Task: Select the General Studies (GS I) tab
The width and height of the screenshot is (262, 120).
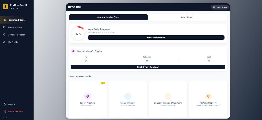Action: click(x=108, y=17)
